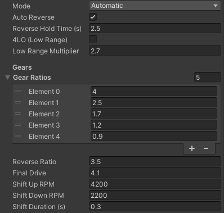Remove a gear ratio with minus button
Viewport: 224px width, 213px height.
click(206, 148)
